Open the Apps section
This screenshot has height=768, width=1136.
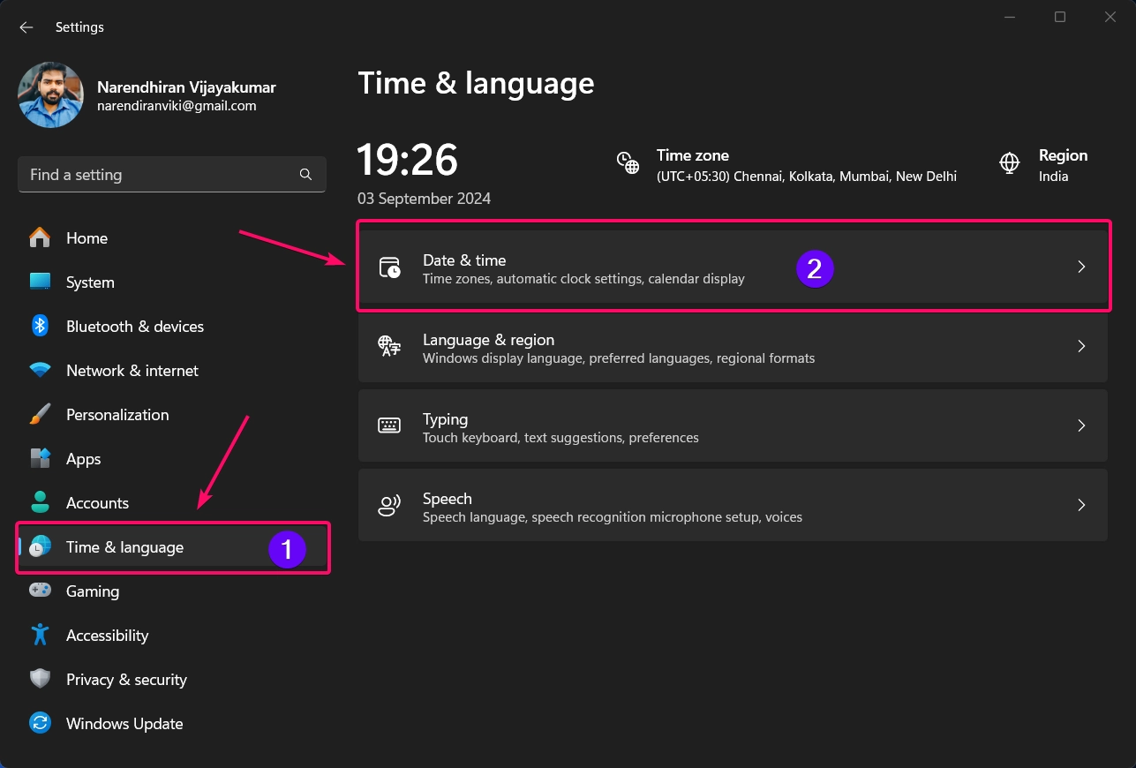click(172, 459)
